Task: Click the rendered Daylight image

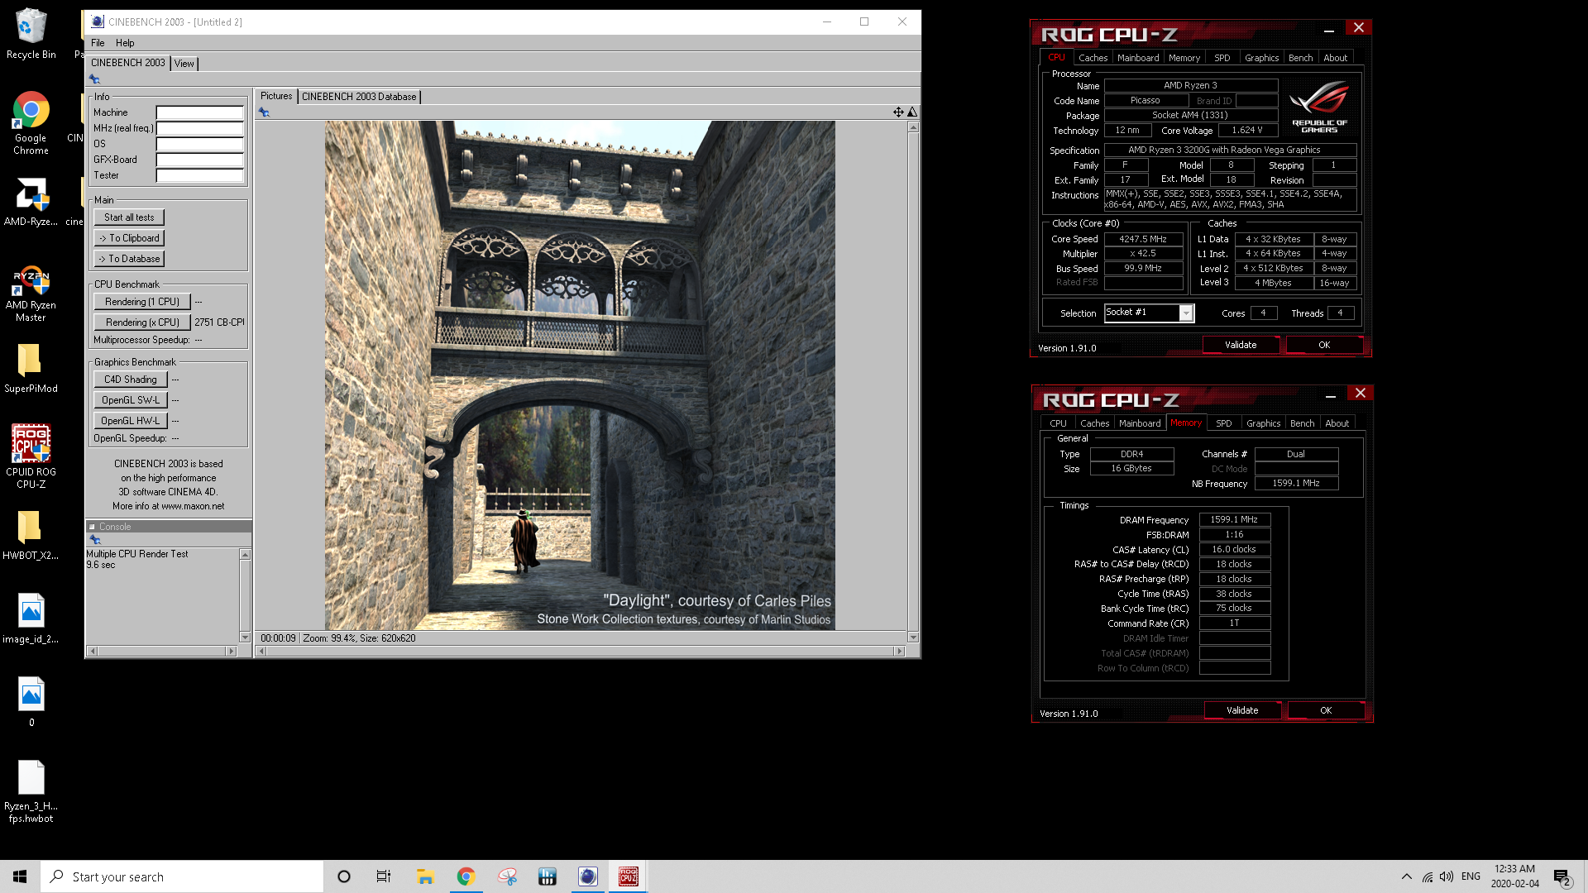Action: 580,375
